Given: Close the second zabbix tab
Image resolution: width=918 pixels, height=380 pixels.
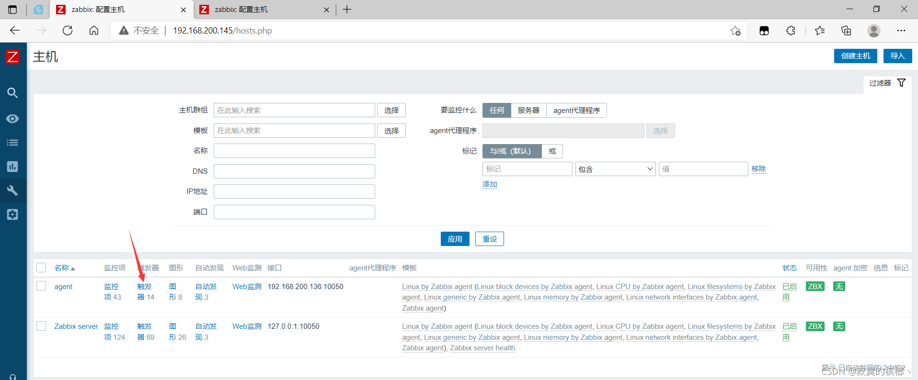Looking at the screenshot, I should coord(326,10).
